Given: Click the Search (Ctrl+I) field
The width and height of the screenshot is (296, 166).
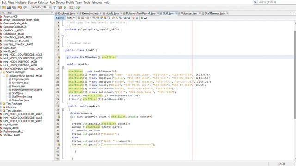Looking at the screenshot, I should tap(275, 2).
